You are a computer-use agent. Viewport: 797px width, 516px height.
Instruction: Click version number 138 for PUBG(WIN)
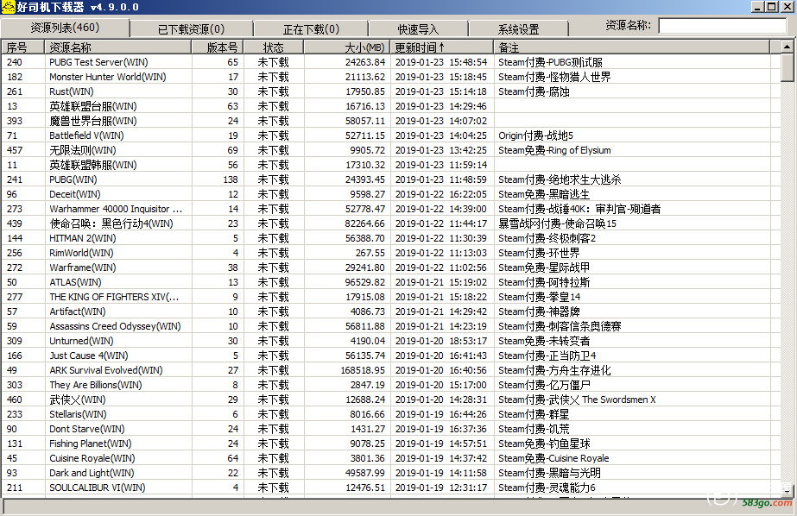click(231, 179)
